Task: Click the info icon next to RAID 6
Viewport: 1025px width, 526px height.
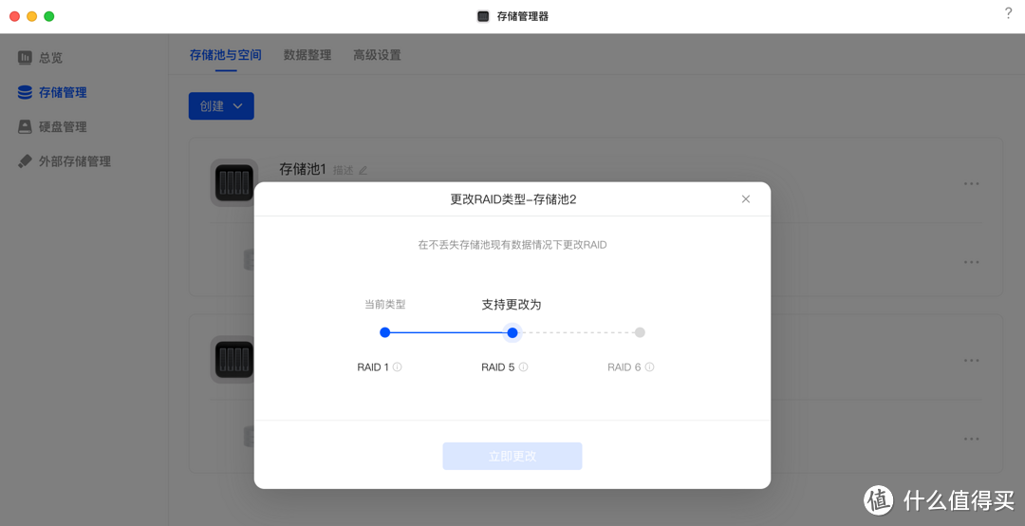Action: (x=650, y=367)
